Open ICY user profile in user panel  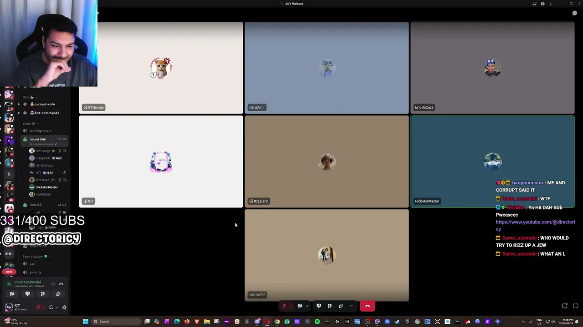click(17, 307)
